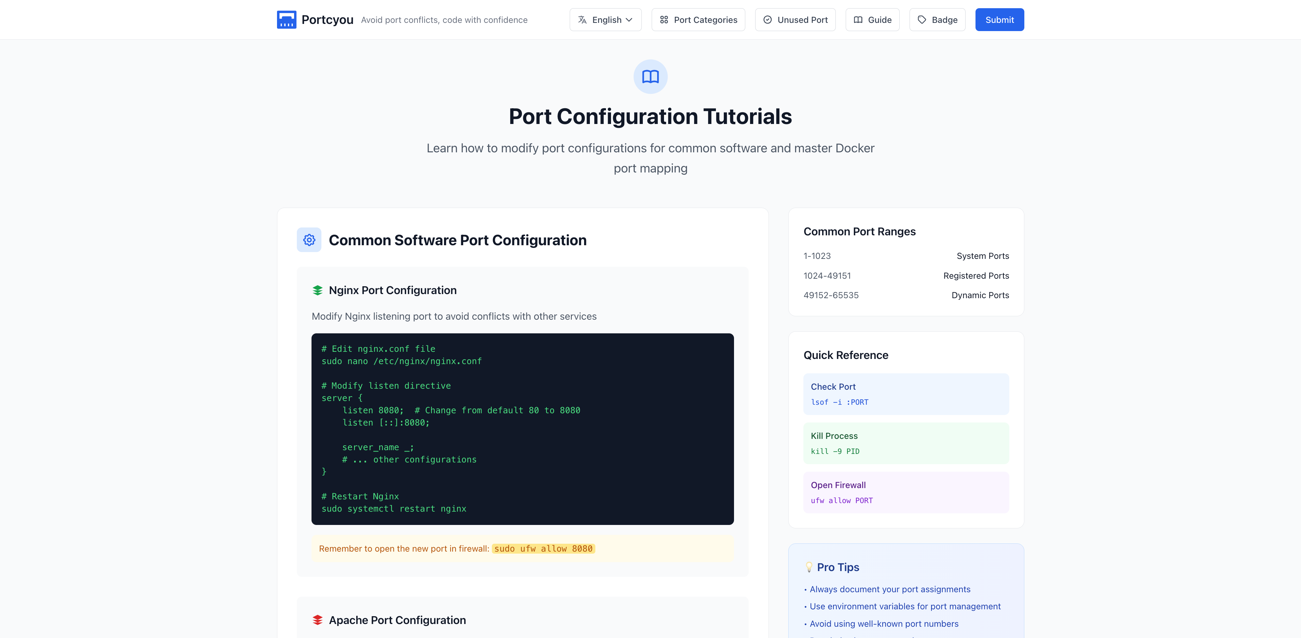This screenshot has width=1301, height=638.
Task: Click the lightbulb icon next to Pro Tips
Action: tap(808, 567)
